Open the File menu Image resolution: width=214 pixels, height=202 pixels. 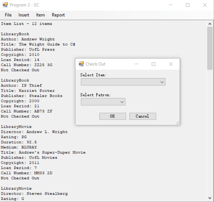pyautogui.click(x=8, y=15)
